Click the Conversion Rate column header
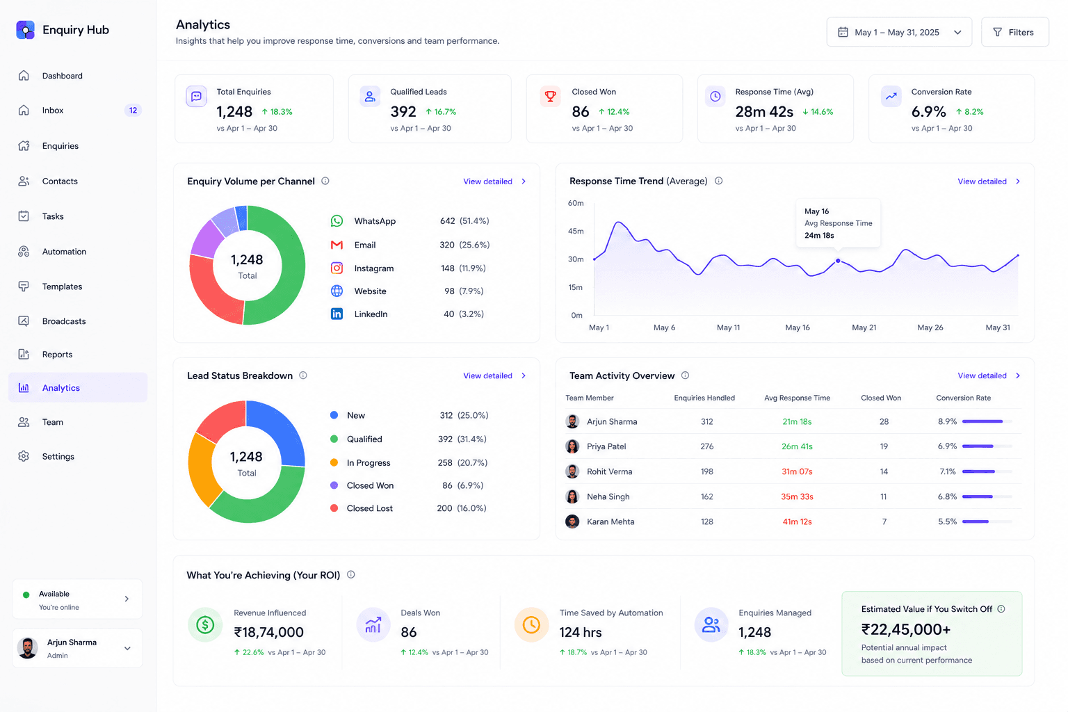This screenshot has width=1068, height=712. [x=963, y=398]
